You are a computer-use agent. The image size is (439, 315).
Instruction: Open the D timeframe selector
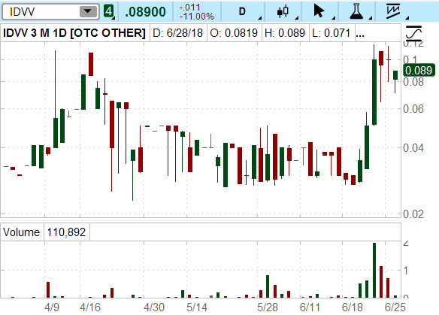[x=243, y=11]
